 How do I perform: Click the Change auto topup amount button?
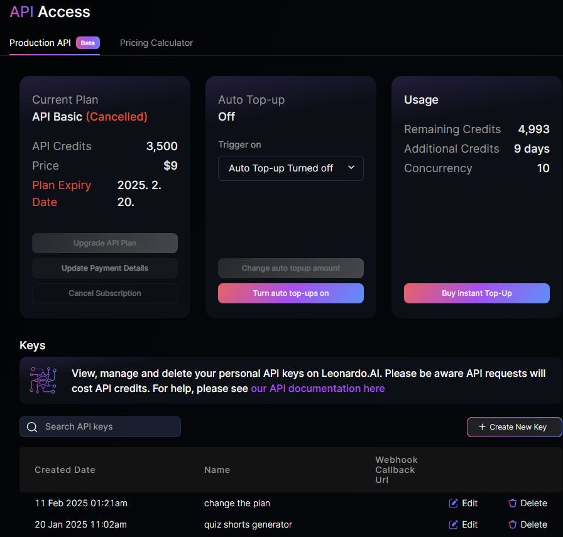click(290, 268)
